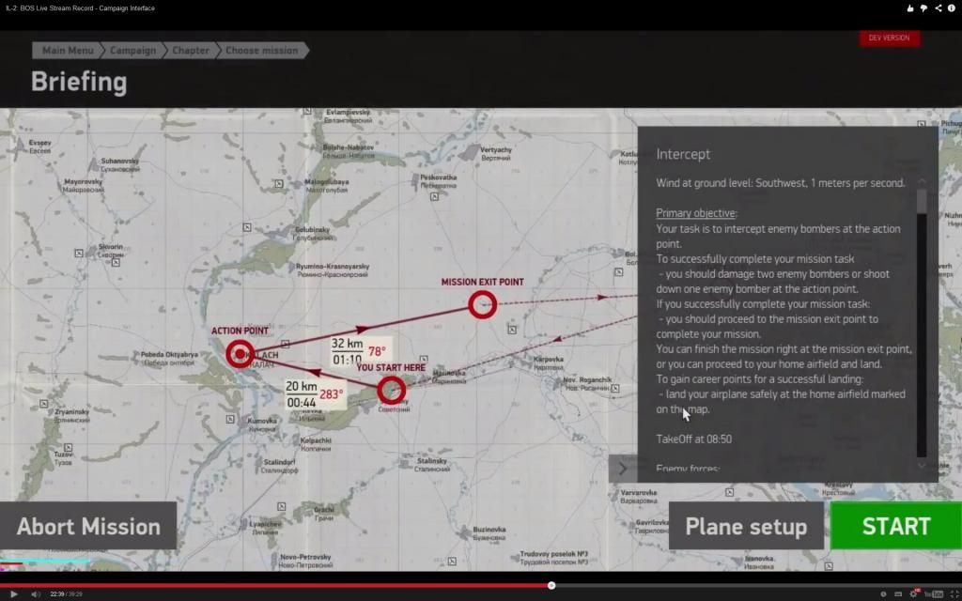Click the Abort Mission button
962x601 pixels.
pyautogui.click(x=88, y=526)
